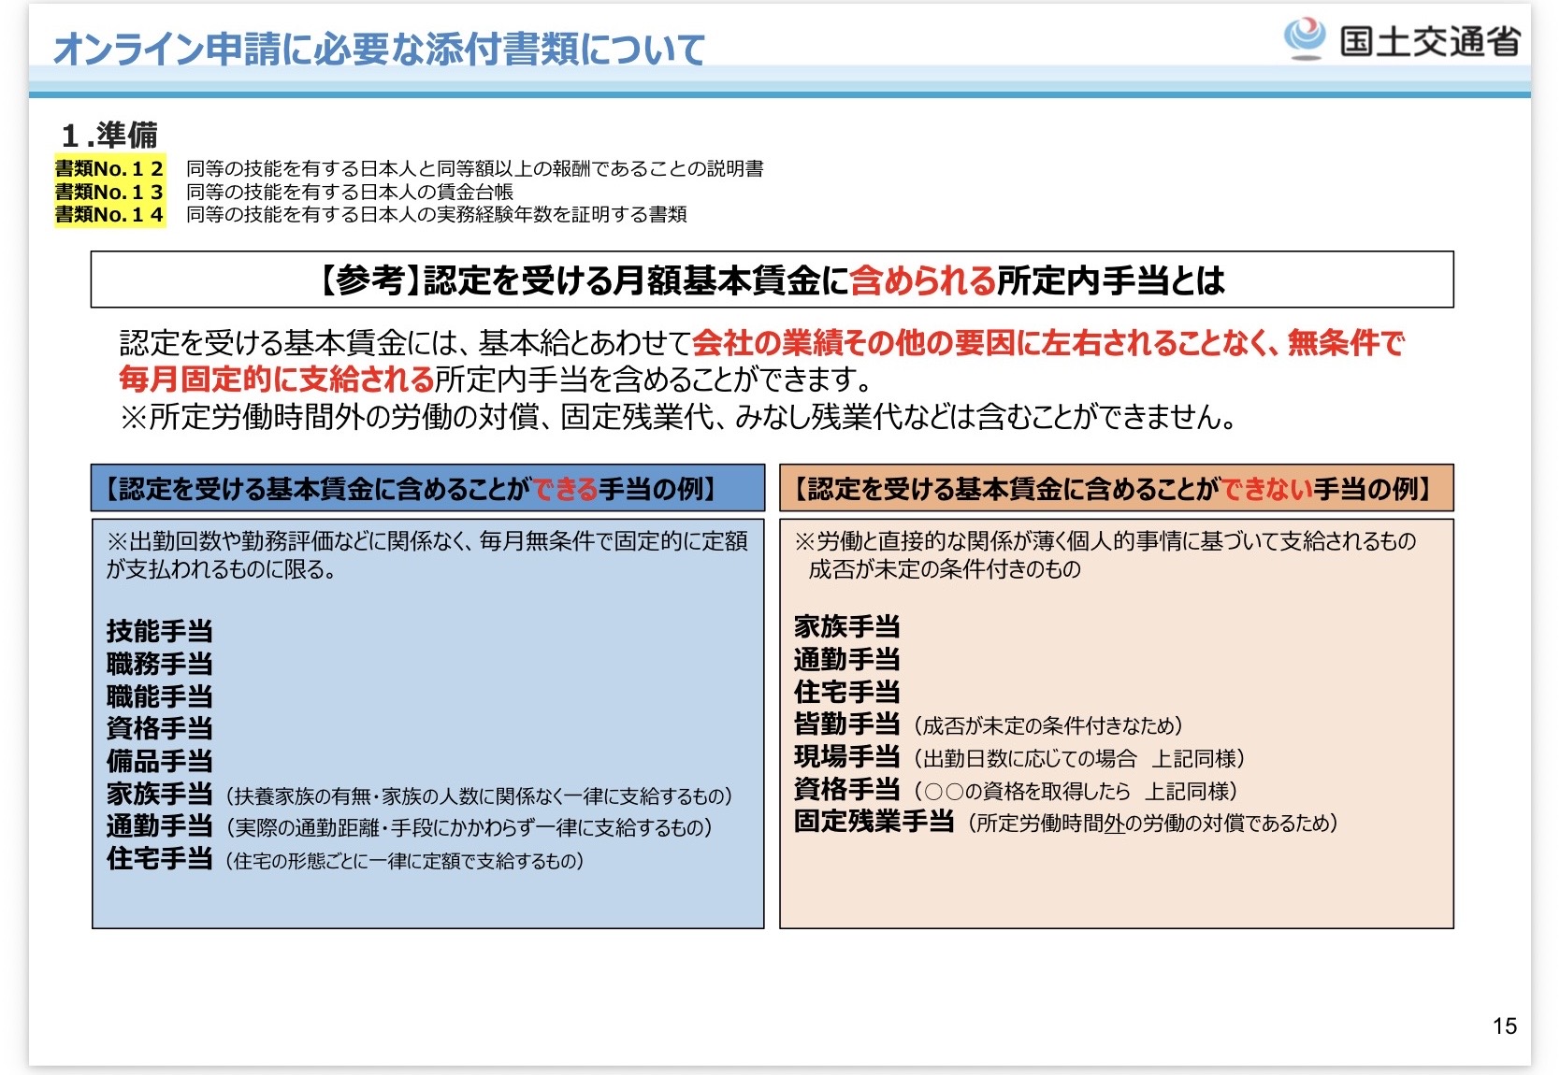Click the 1.準備 section heading
Image resolution: width=1560 pixels, height=1075 pixels.
(108, 135)
